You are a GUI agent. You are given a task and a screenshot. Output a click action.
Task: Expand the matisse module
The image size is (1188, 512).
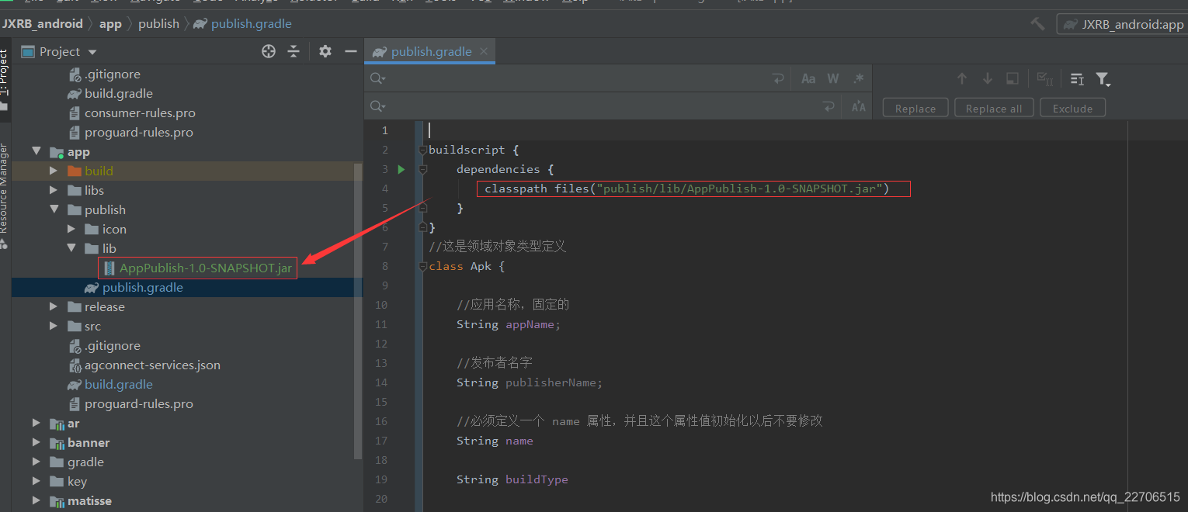click(36, 500)
